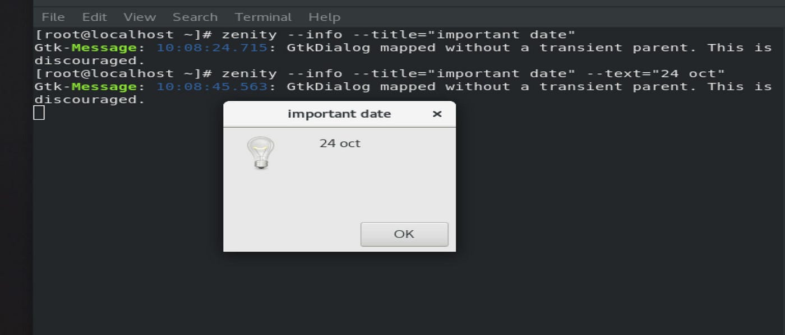
Task: Place cursor at the terminal block cursor
Action: pyautogui.click(x=39, y=114)
